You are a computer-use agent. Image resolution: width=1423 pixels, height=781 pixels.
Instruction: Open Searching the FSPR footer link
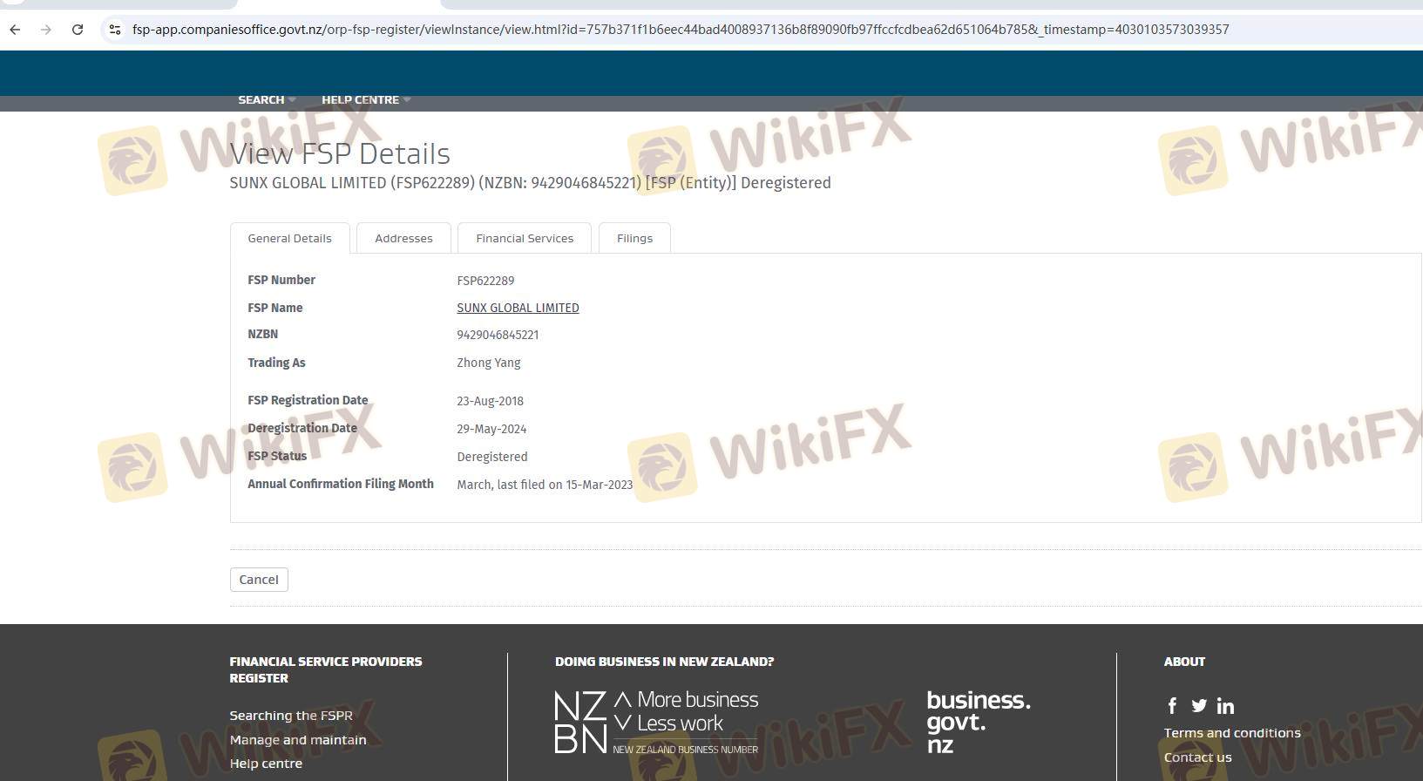(291, 716)
